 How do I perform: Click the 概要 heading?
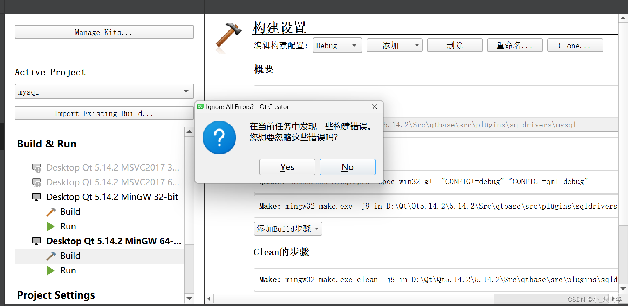coord(264,69)
